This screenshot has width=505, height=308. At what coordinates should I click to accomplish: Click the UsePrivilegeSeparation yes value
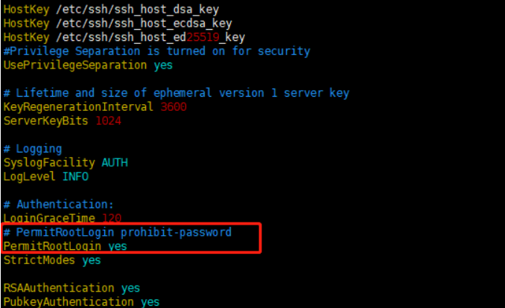162,65
